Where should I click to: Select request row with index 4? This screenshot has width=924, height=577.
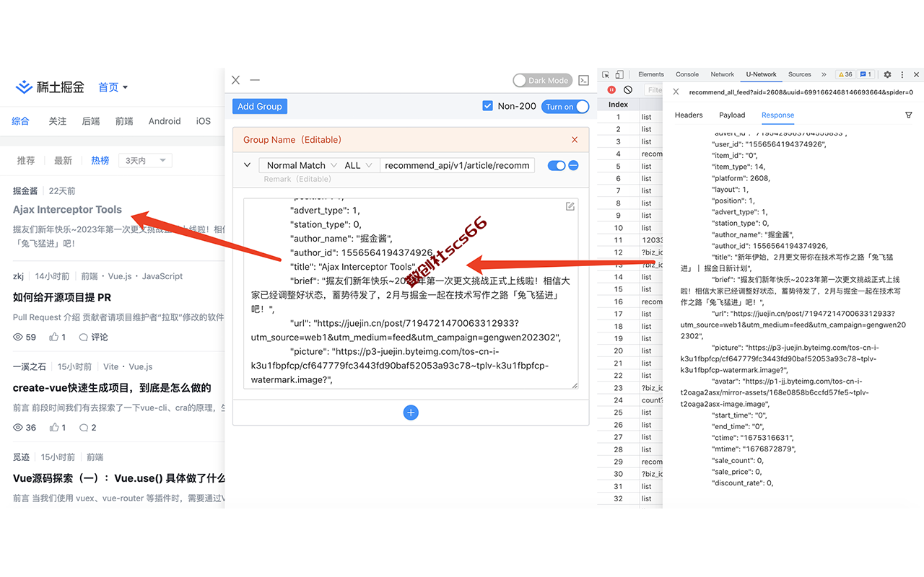click(629, 154)
